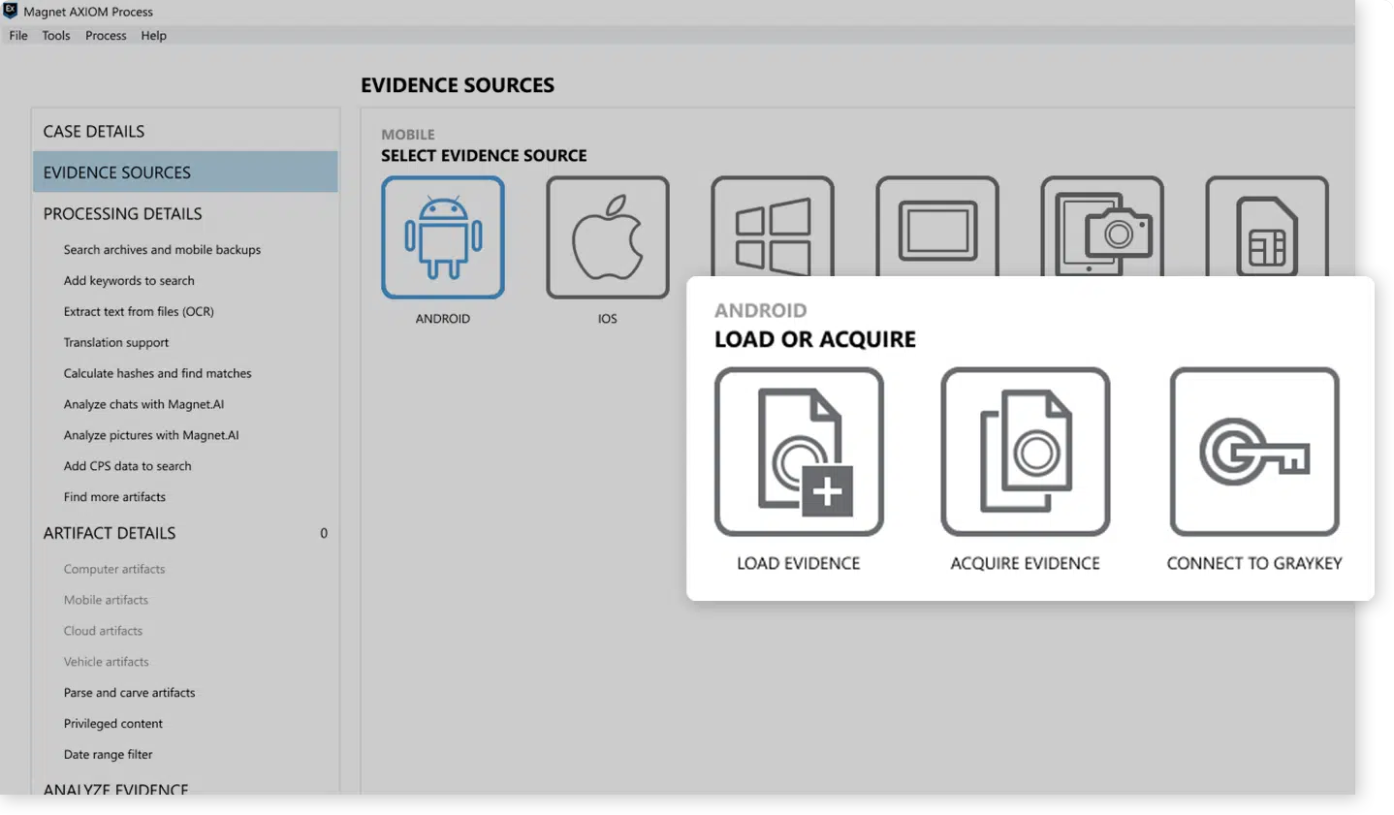
Task: Choose the Windows phone evidence source icon
Action: click(x=773, y=227)
